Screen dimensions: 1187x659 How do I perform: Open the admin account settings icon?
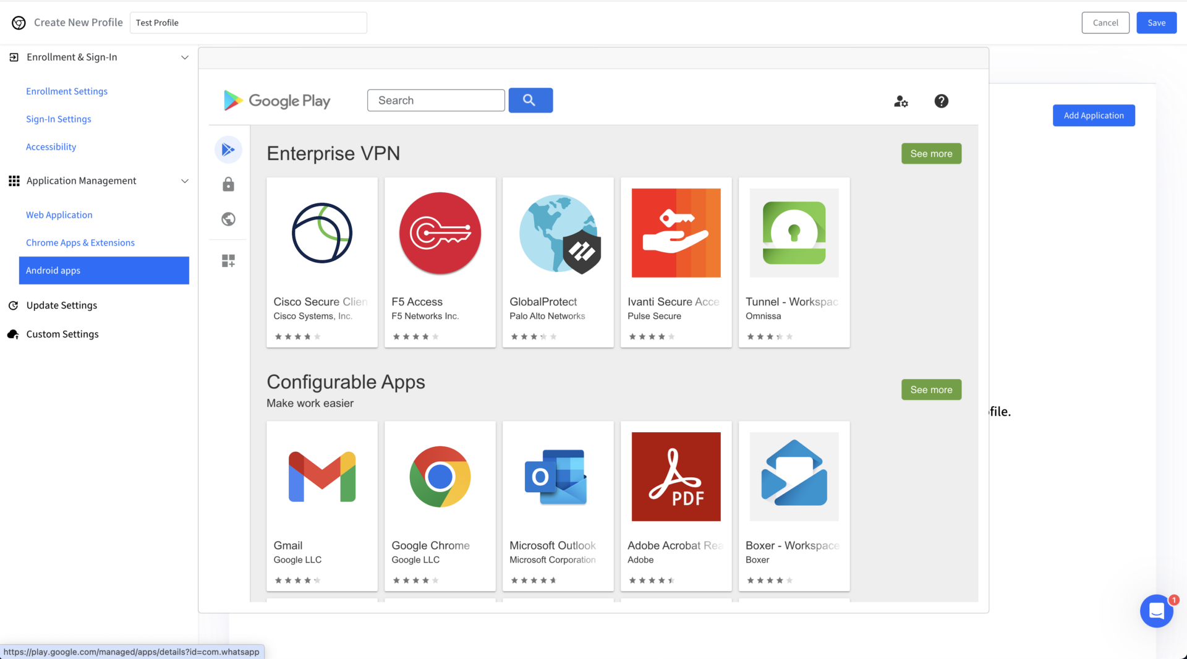coord(901,101)
